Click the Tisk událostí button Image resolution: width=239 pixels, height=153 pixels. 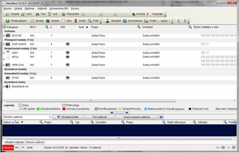tap(99, 117)
